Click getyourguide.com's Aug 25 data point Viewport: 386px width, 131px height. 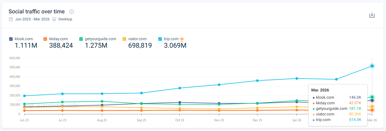click(102, 101)
